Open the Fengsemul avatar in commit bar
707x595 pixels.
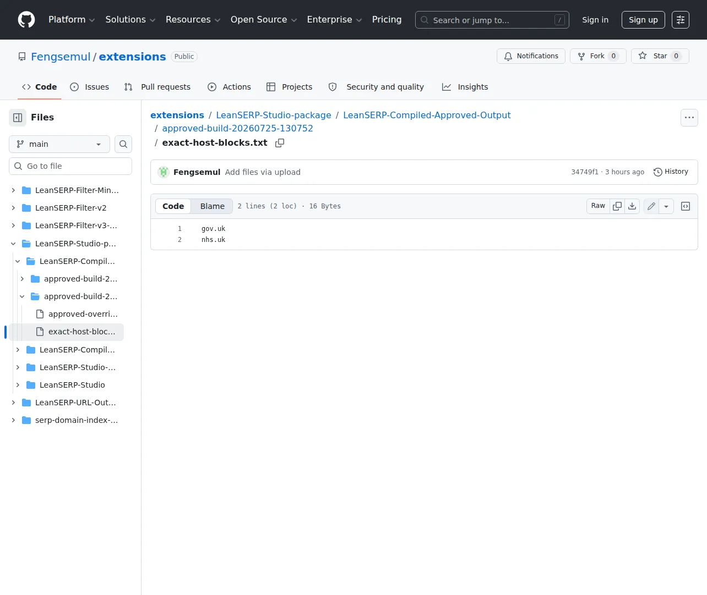[164, 172]
